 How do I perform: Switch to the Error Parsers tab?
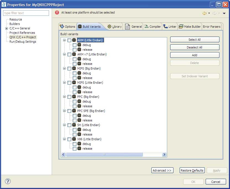click(211, 27)
